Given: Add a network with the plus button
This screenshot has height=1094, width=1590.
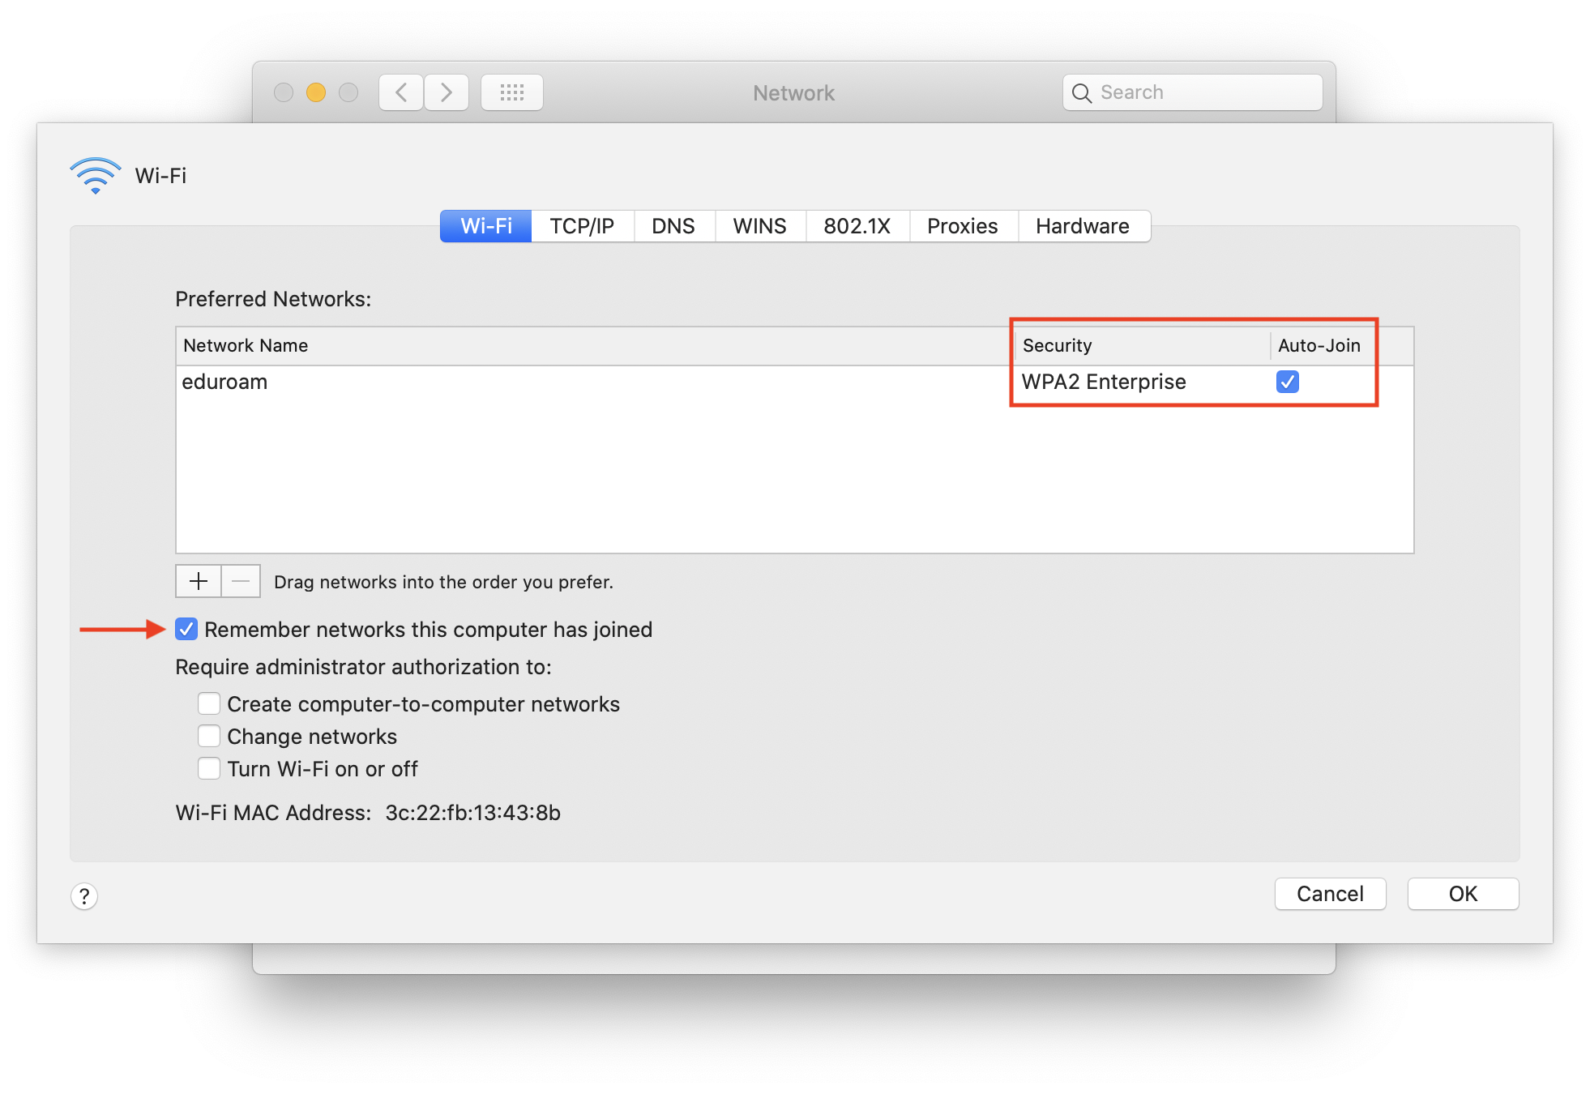Looking at the screenshot, I should [199, 581].
